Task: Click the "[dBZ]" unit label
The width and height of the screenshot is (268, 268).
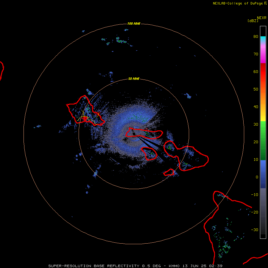Action: point(253,21)
